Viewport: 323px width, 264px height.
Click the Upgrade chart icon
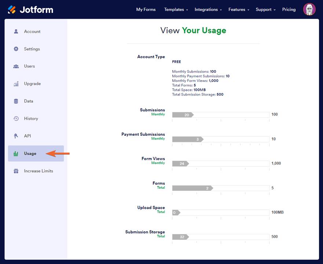pyautogui.click(x=16, y=84)
